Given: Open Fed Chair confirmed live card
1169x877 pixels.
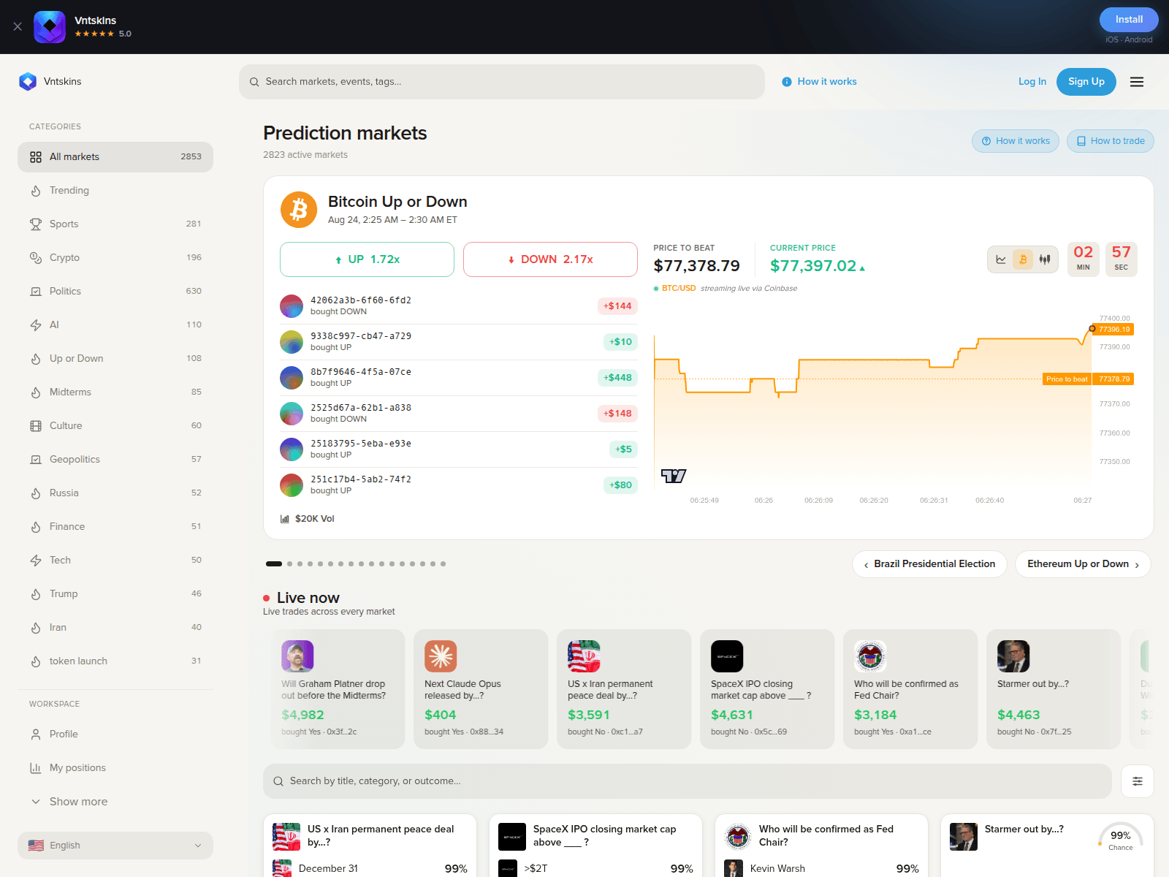Looking at the screenshot, I should pyautogui.click(x=910, y=689).
